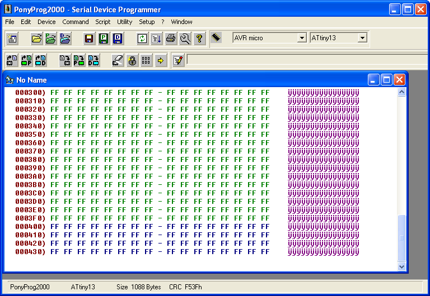
Task: Open the Window menu
Action: point(181,22)
